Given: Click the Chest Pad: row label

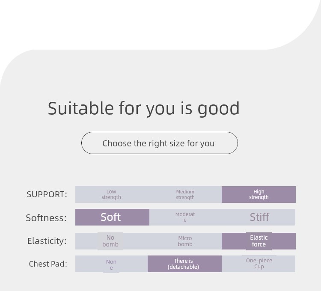Looking at the screenshot, I should [48, 264].
